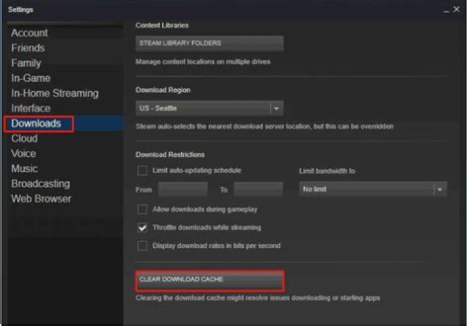The width and height of the screenshot is (469, 326).
Task: Select the Interface settings category
Action: tap(31, 108)
